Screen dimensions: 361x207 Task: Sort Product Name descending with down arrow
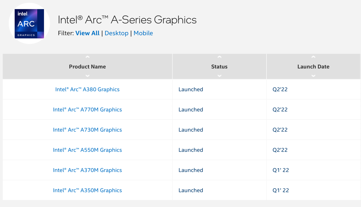[87, 76]
